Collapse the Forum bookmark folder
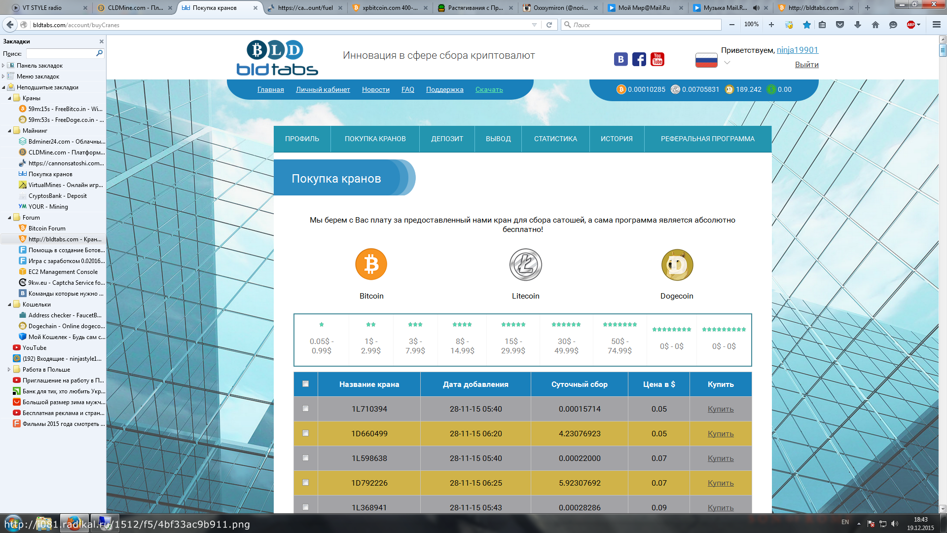 (x=9, y=218)
